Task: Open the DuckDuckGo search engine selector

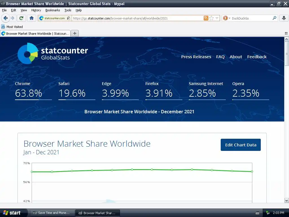Action: pyautogui.click(x=227, y=18)
